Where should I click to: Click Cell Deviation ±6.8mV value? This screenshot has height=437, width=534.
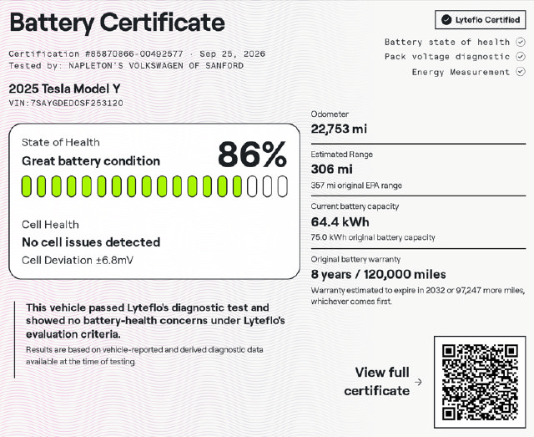[x=78, y=261]
